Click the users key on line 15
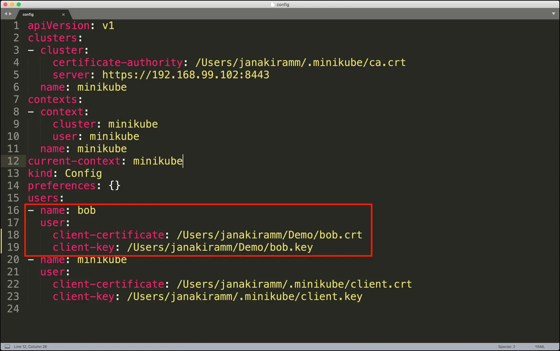560x351 pixels. [x=43, y=198]
